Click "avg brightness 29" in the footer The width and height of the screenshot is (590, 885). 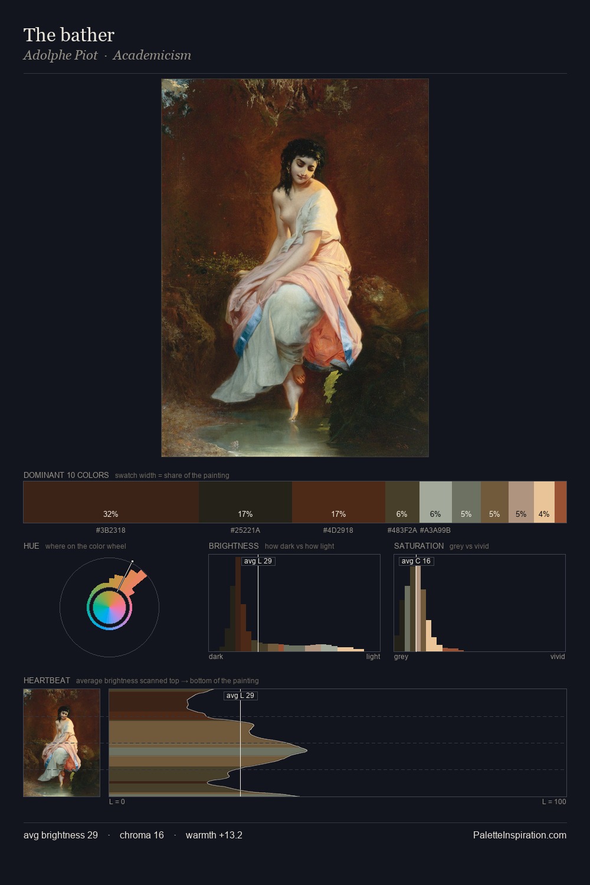click(61, 835)
